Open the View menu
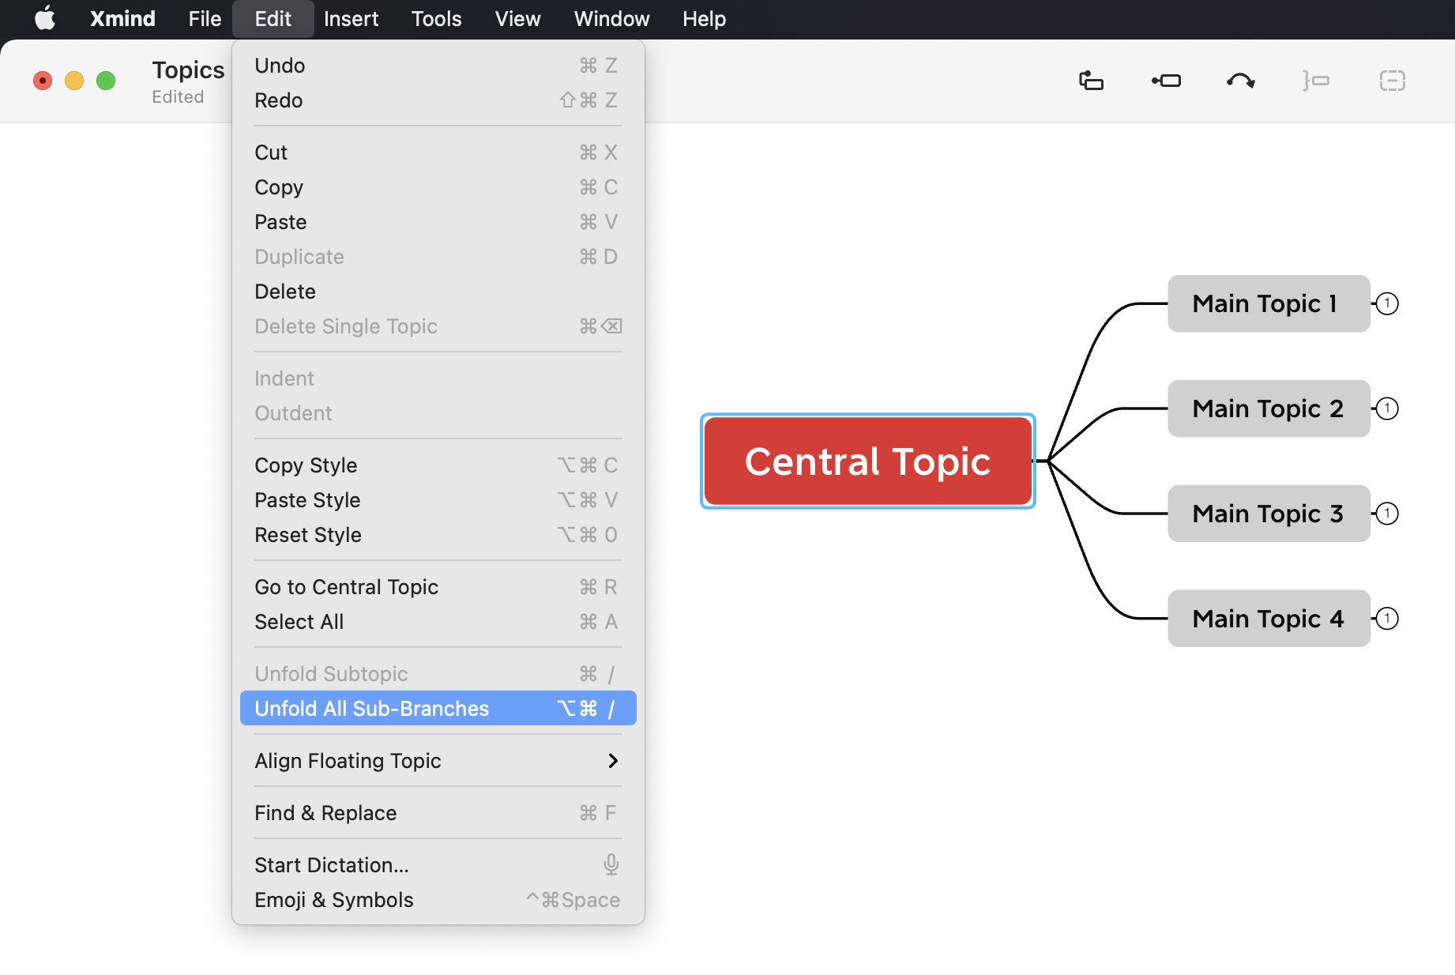The height and width of the screenshot is (975, 1455). 517,18
